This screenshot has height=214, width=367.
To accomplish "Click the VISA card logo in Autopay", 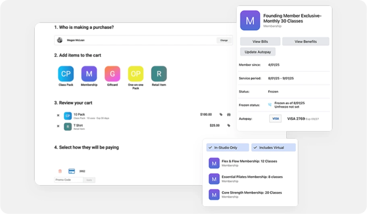I will [x=275, y=119].
